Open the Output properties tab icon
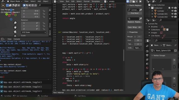This screenshot has width=179, height=100. [147, 55]
